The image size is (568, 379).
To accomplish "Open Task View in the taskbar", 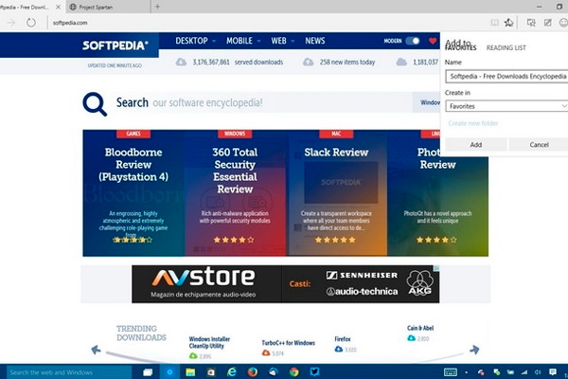I will point(147,372).
